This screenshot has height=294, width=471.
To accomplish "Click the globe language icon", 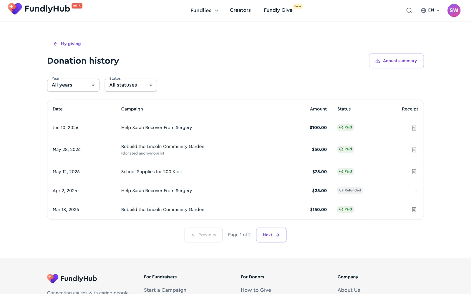I will pos(423,10).
